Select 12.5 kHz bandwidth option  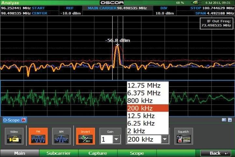click(148, 116)
